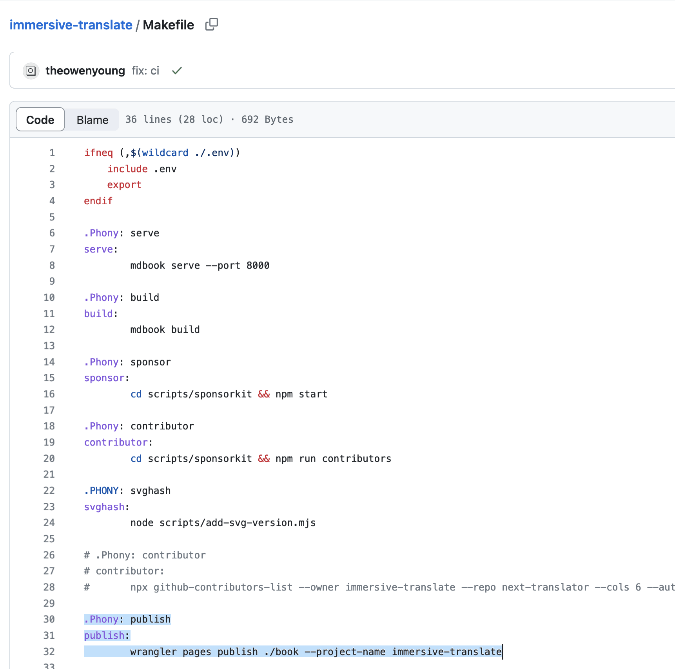
Task: Select line number 18
Action: [49, 426]
